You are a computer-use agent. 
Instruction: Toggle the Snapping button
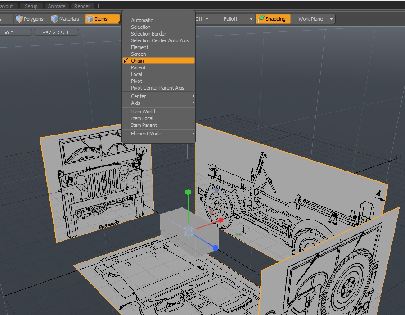273,19
